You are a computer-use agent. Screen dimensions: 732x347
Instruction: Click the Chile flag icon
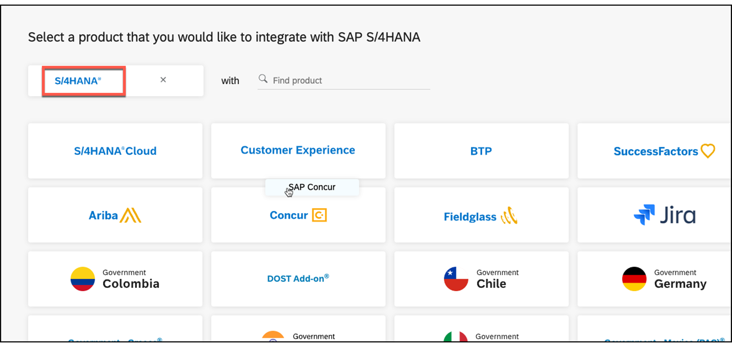(x=456, y=279)
